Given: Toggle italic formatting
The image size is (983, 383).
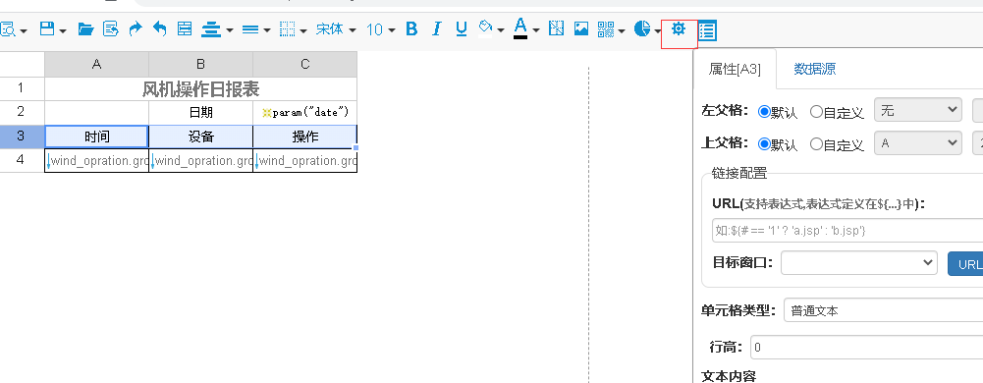Looking at the screenshot, I should 437,28.
